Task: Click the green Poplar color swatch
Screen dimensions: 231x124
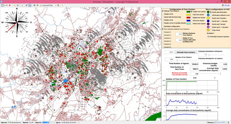Action: click(188, 12)
